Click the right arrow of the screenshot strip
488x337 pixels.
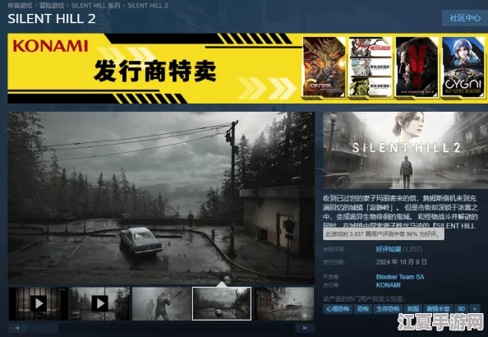click(305, 328)
